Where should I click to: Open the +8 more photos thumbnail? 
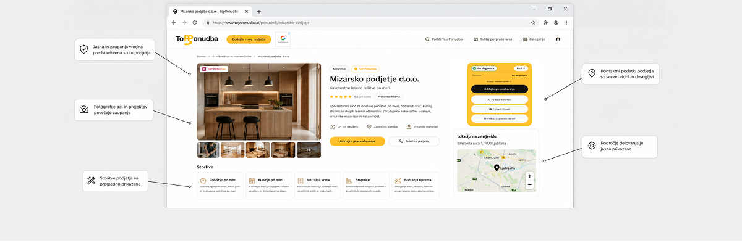(x=309, y=150)
